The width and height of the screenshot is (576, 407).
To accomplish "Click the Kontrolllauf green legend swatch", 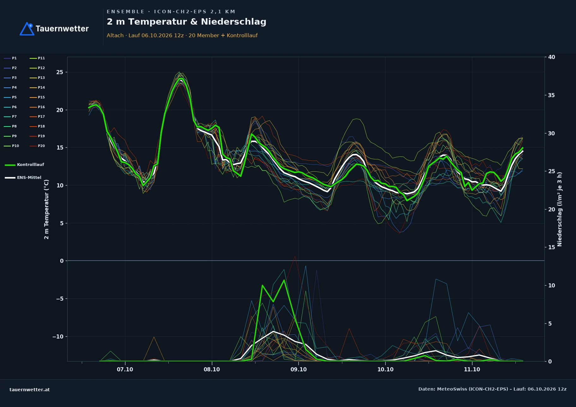I will pyautogui.click(x=10, y=165).
